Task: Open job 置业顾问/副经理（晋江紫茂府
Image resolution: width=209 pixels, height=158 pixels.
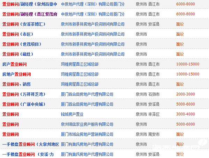Action: (30, 14)
